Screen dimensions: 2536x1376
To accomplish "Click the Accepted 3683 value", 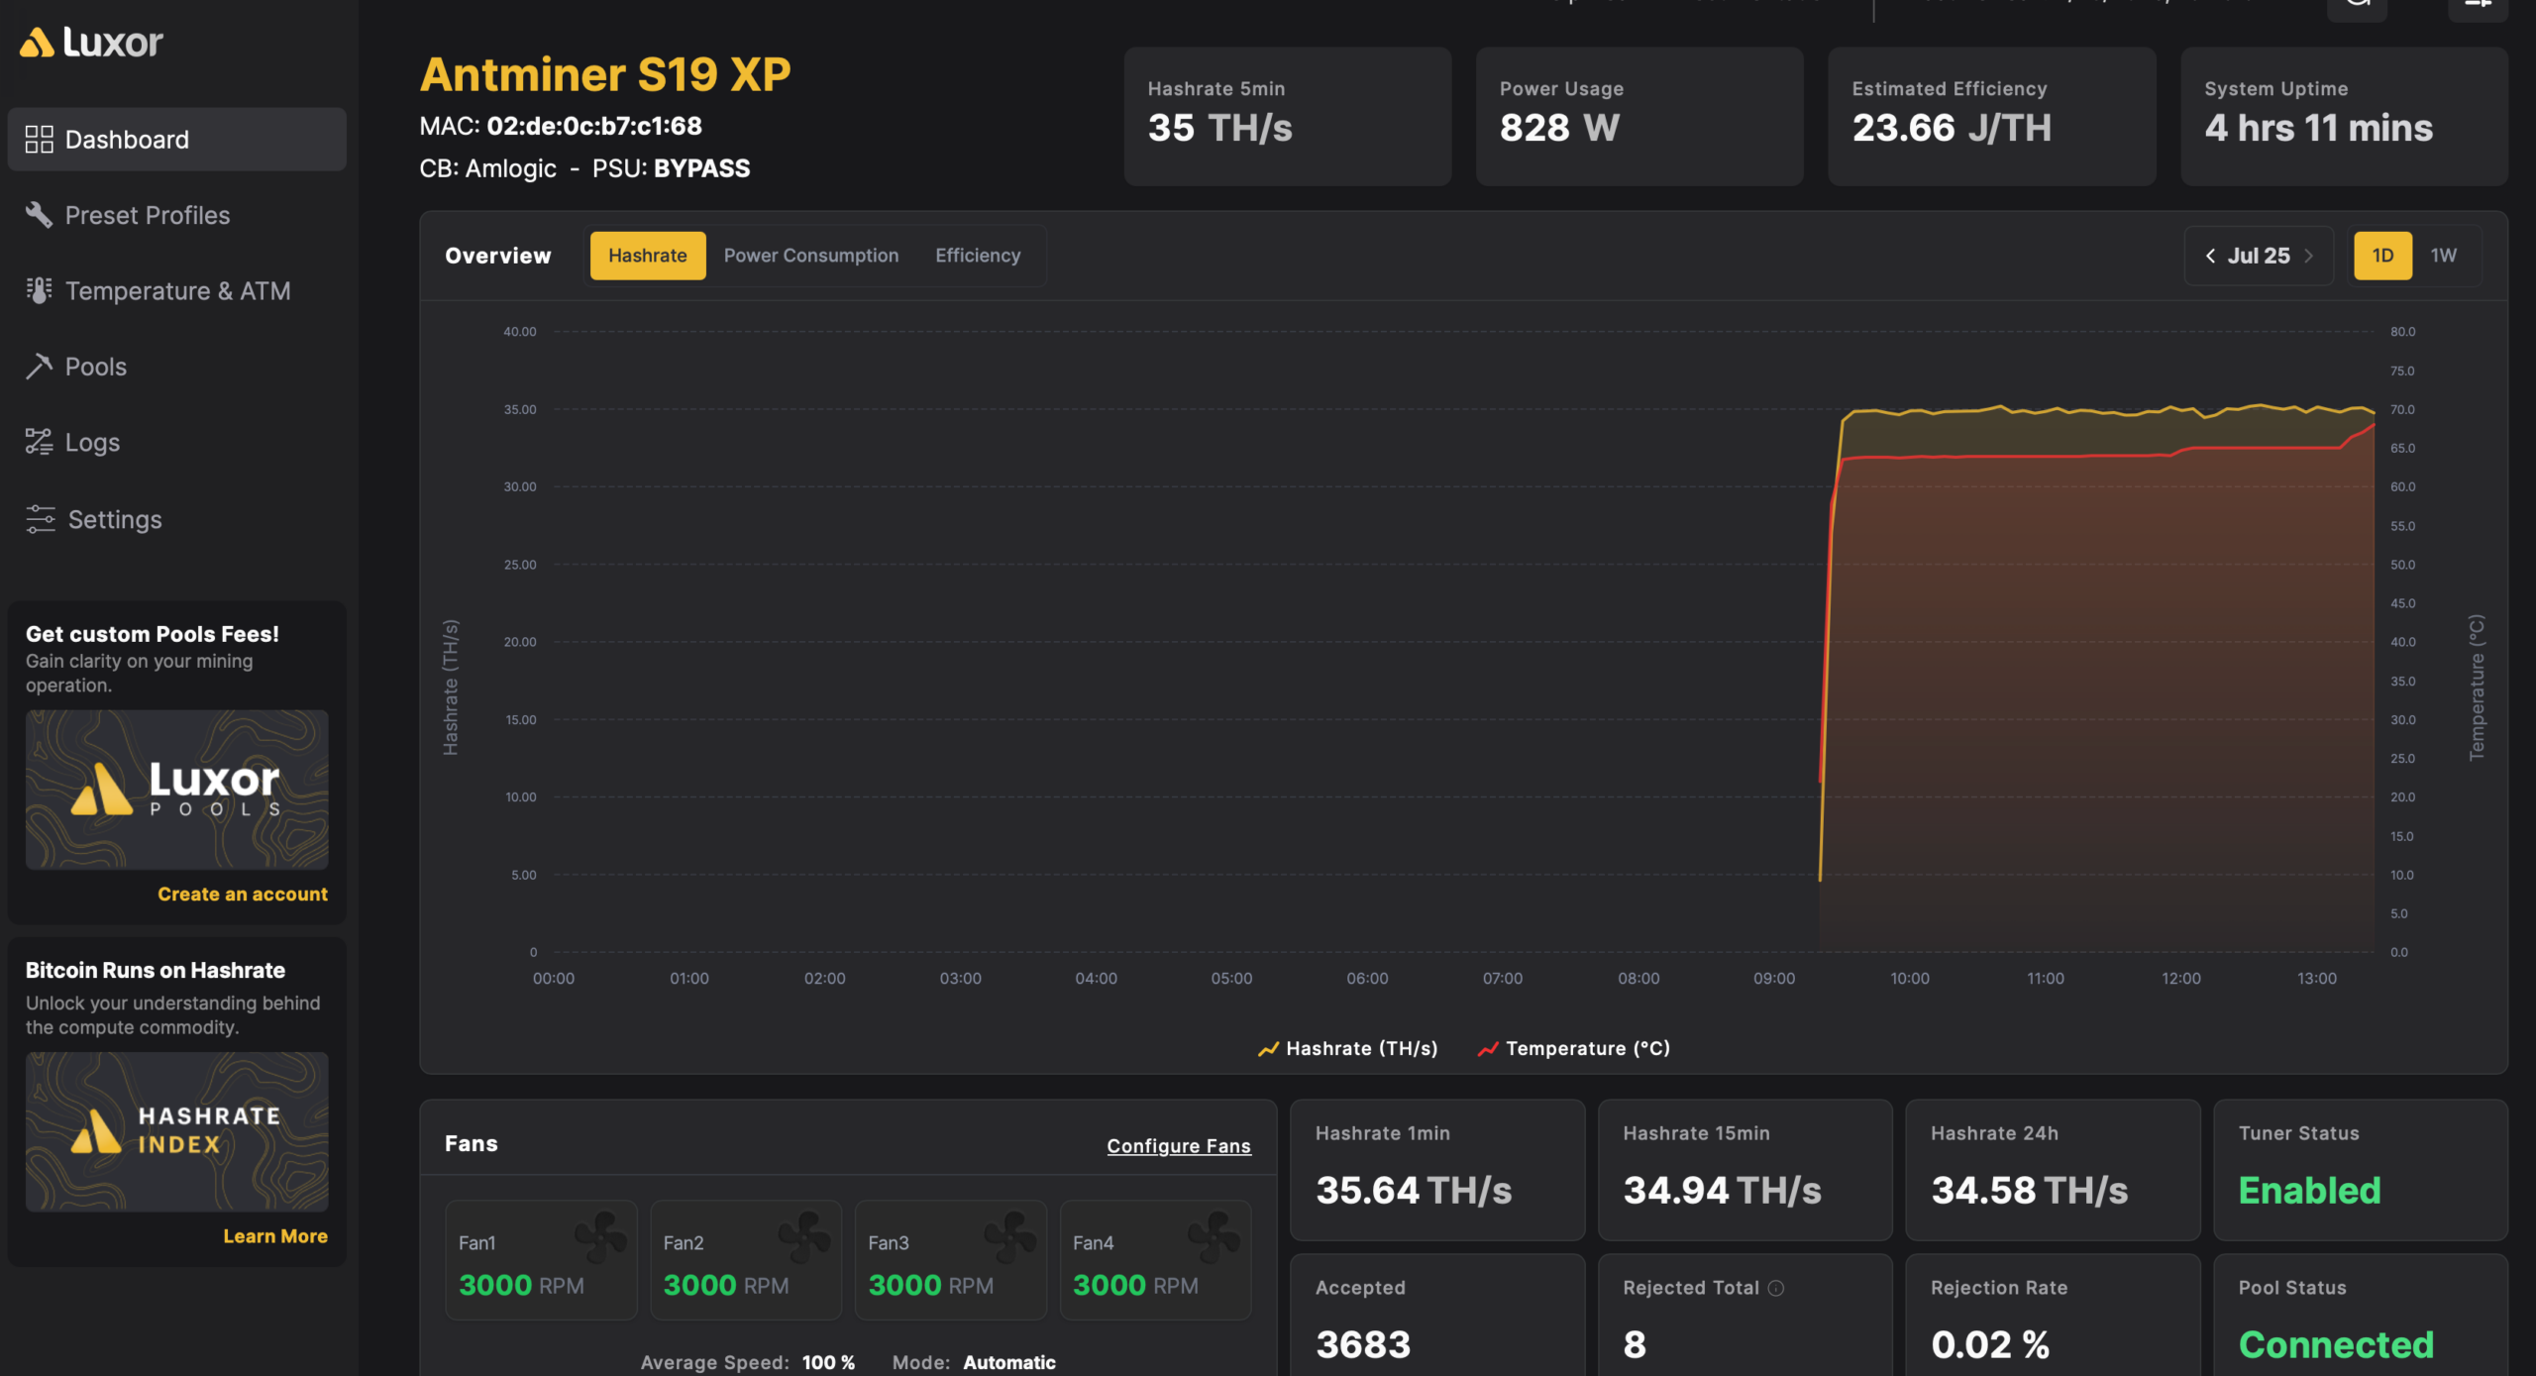I will point(1363,1344).
